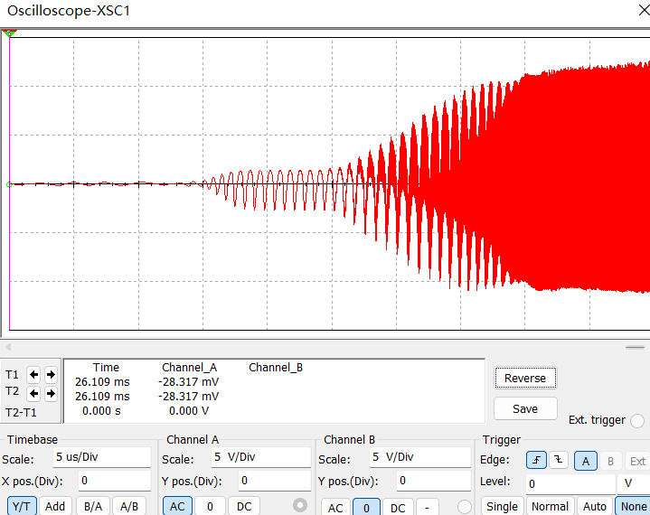
Task: Move cursor T1 right with arrow
Action: point(51,375)
